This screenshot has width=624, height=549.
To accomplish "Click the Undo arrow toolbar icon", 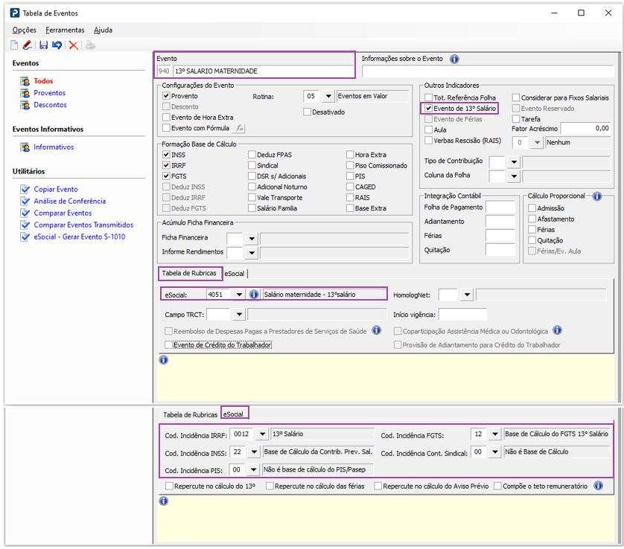I will [x=57, y=45].
